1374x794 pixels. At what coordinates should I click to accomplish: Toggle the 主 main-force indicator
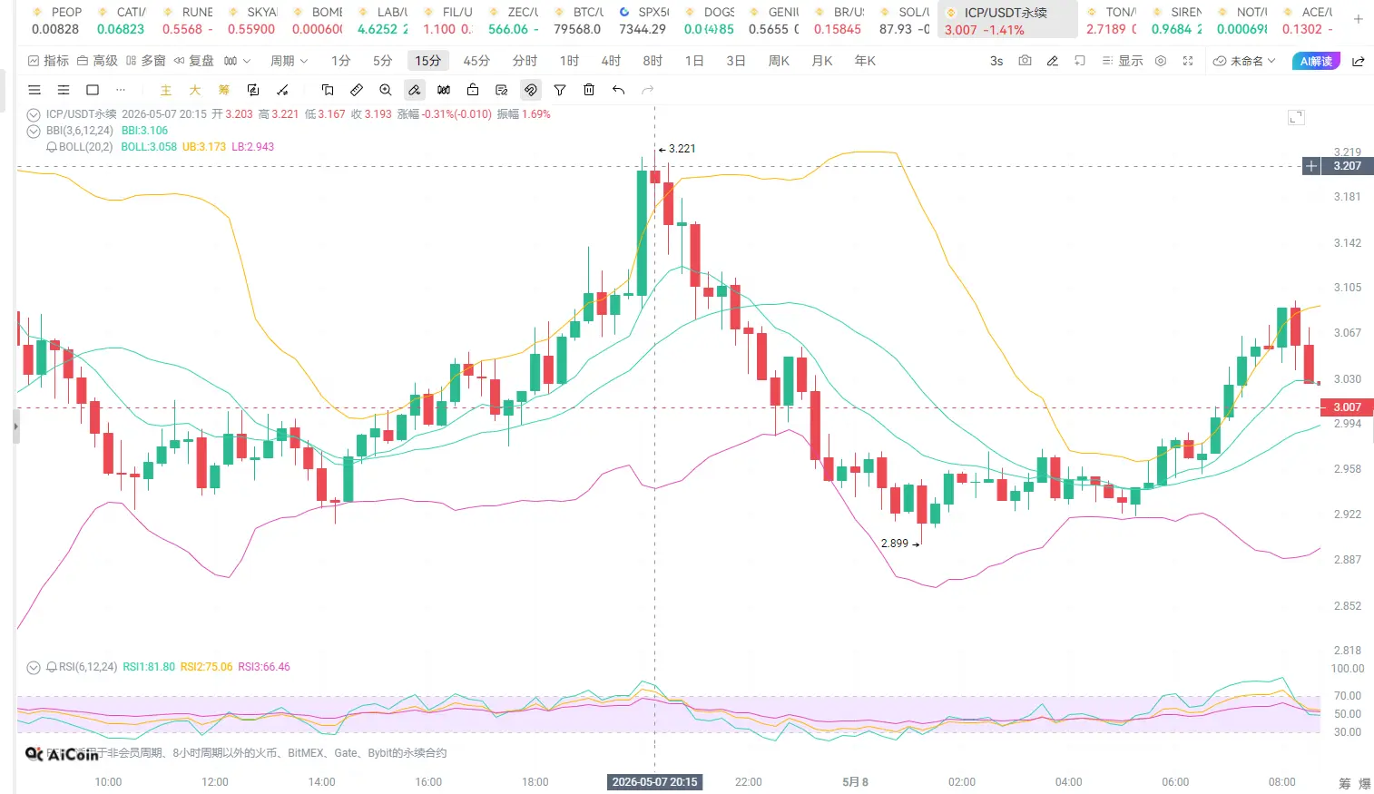click(x=165, y=90)
